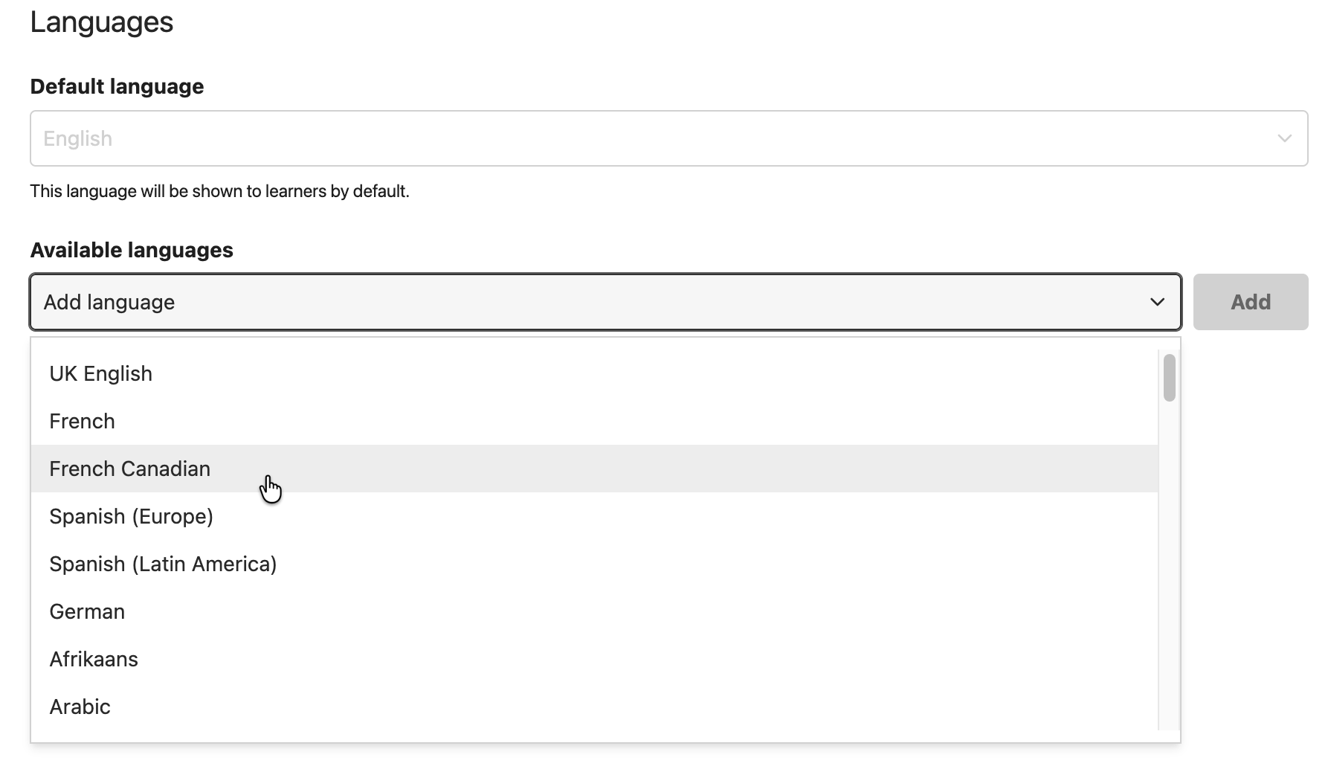1328x769 pixels.
Task: Click the Available languages label
Action: 132,250
